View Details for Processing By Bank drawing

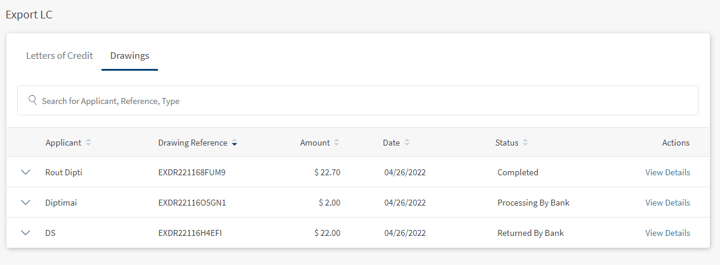(x=668, y=203)
